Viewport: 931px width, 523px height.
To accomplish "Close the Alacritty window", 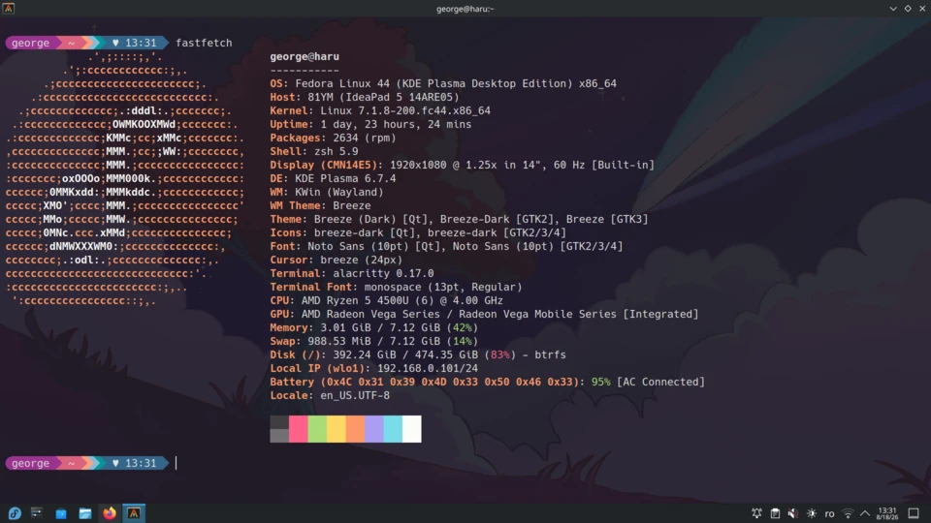I will tap(922, 9).
